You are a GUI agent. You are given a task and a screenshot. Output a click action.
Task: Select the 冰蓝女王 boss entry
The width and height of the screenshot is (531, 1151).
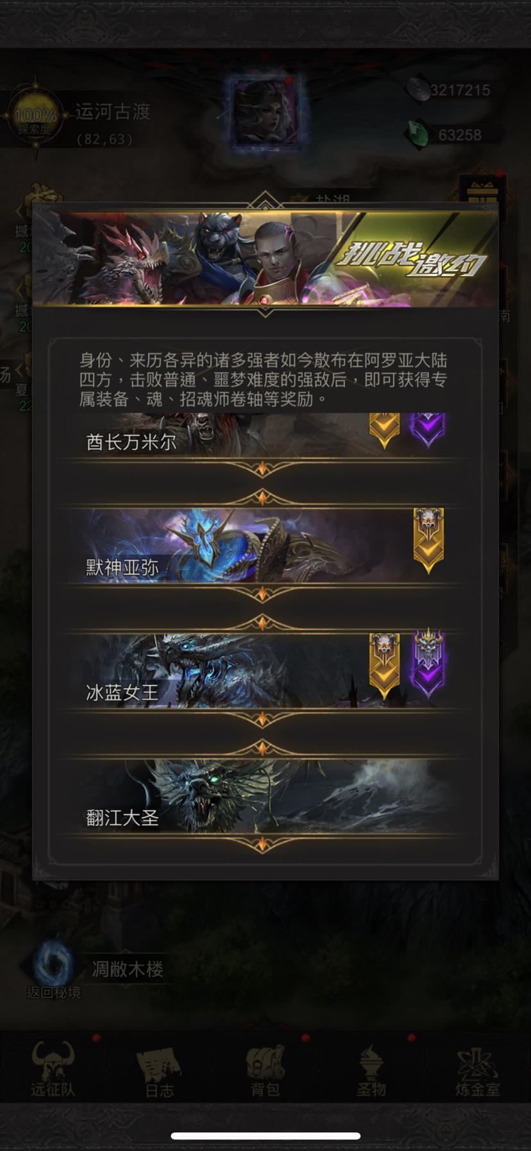tap(262, 671)
